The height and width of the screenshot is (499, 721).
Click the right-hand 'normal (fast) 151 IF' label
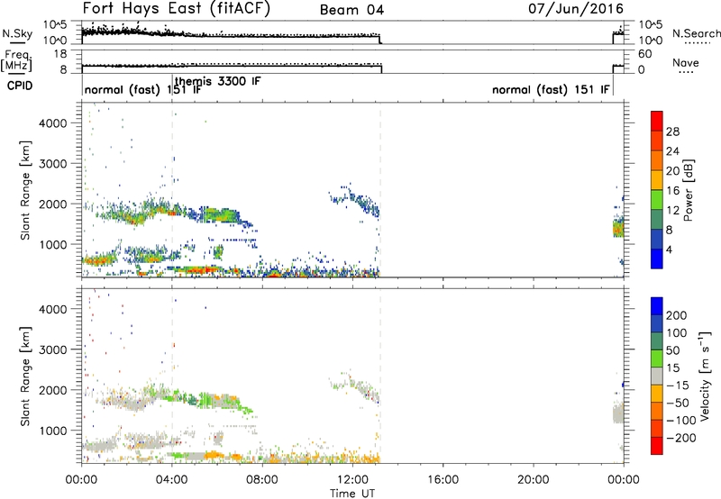pos(551,89)
